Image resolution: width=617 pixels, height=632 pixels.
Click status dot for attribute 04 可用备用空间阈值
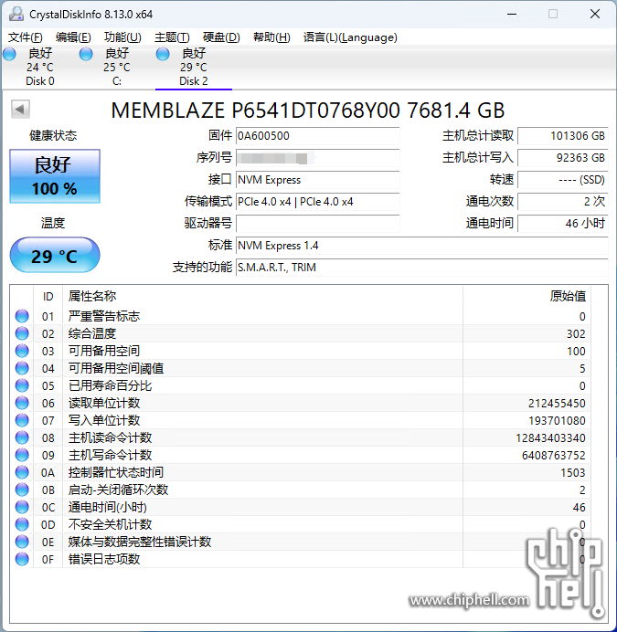[x=22, y=368]
